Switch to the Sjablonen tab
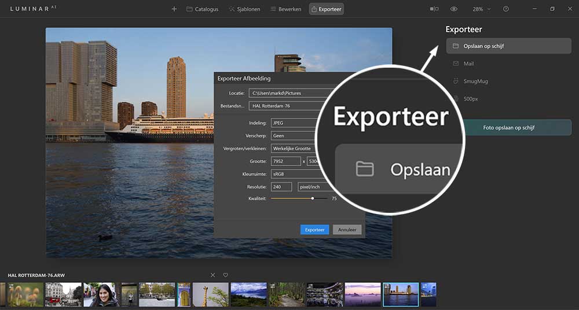Screen dimensions: 579x310 tap(244, 9)
